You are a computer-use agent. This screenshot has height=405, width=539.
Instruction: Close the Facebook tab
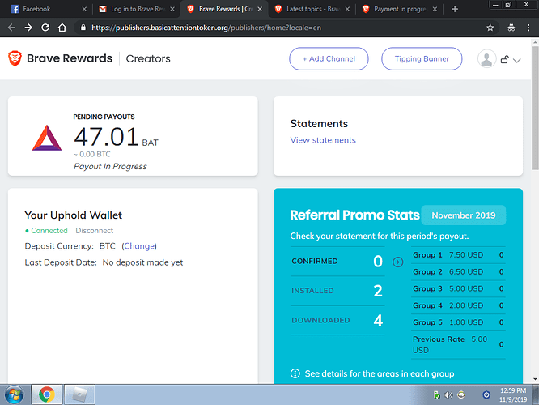[84, 9]
